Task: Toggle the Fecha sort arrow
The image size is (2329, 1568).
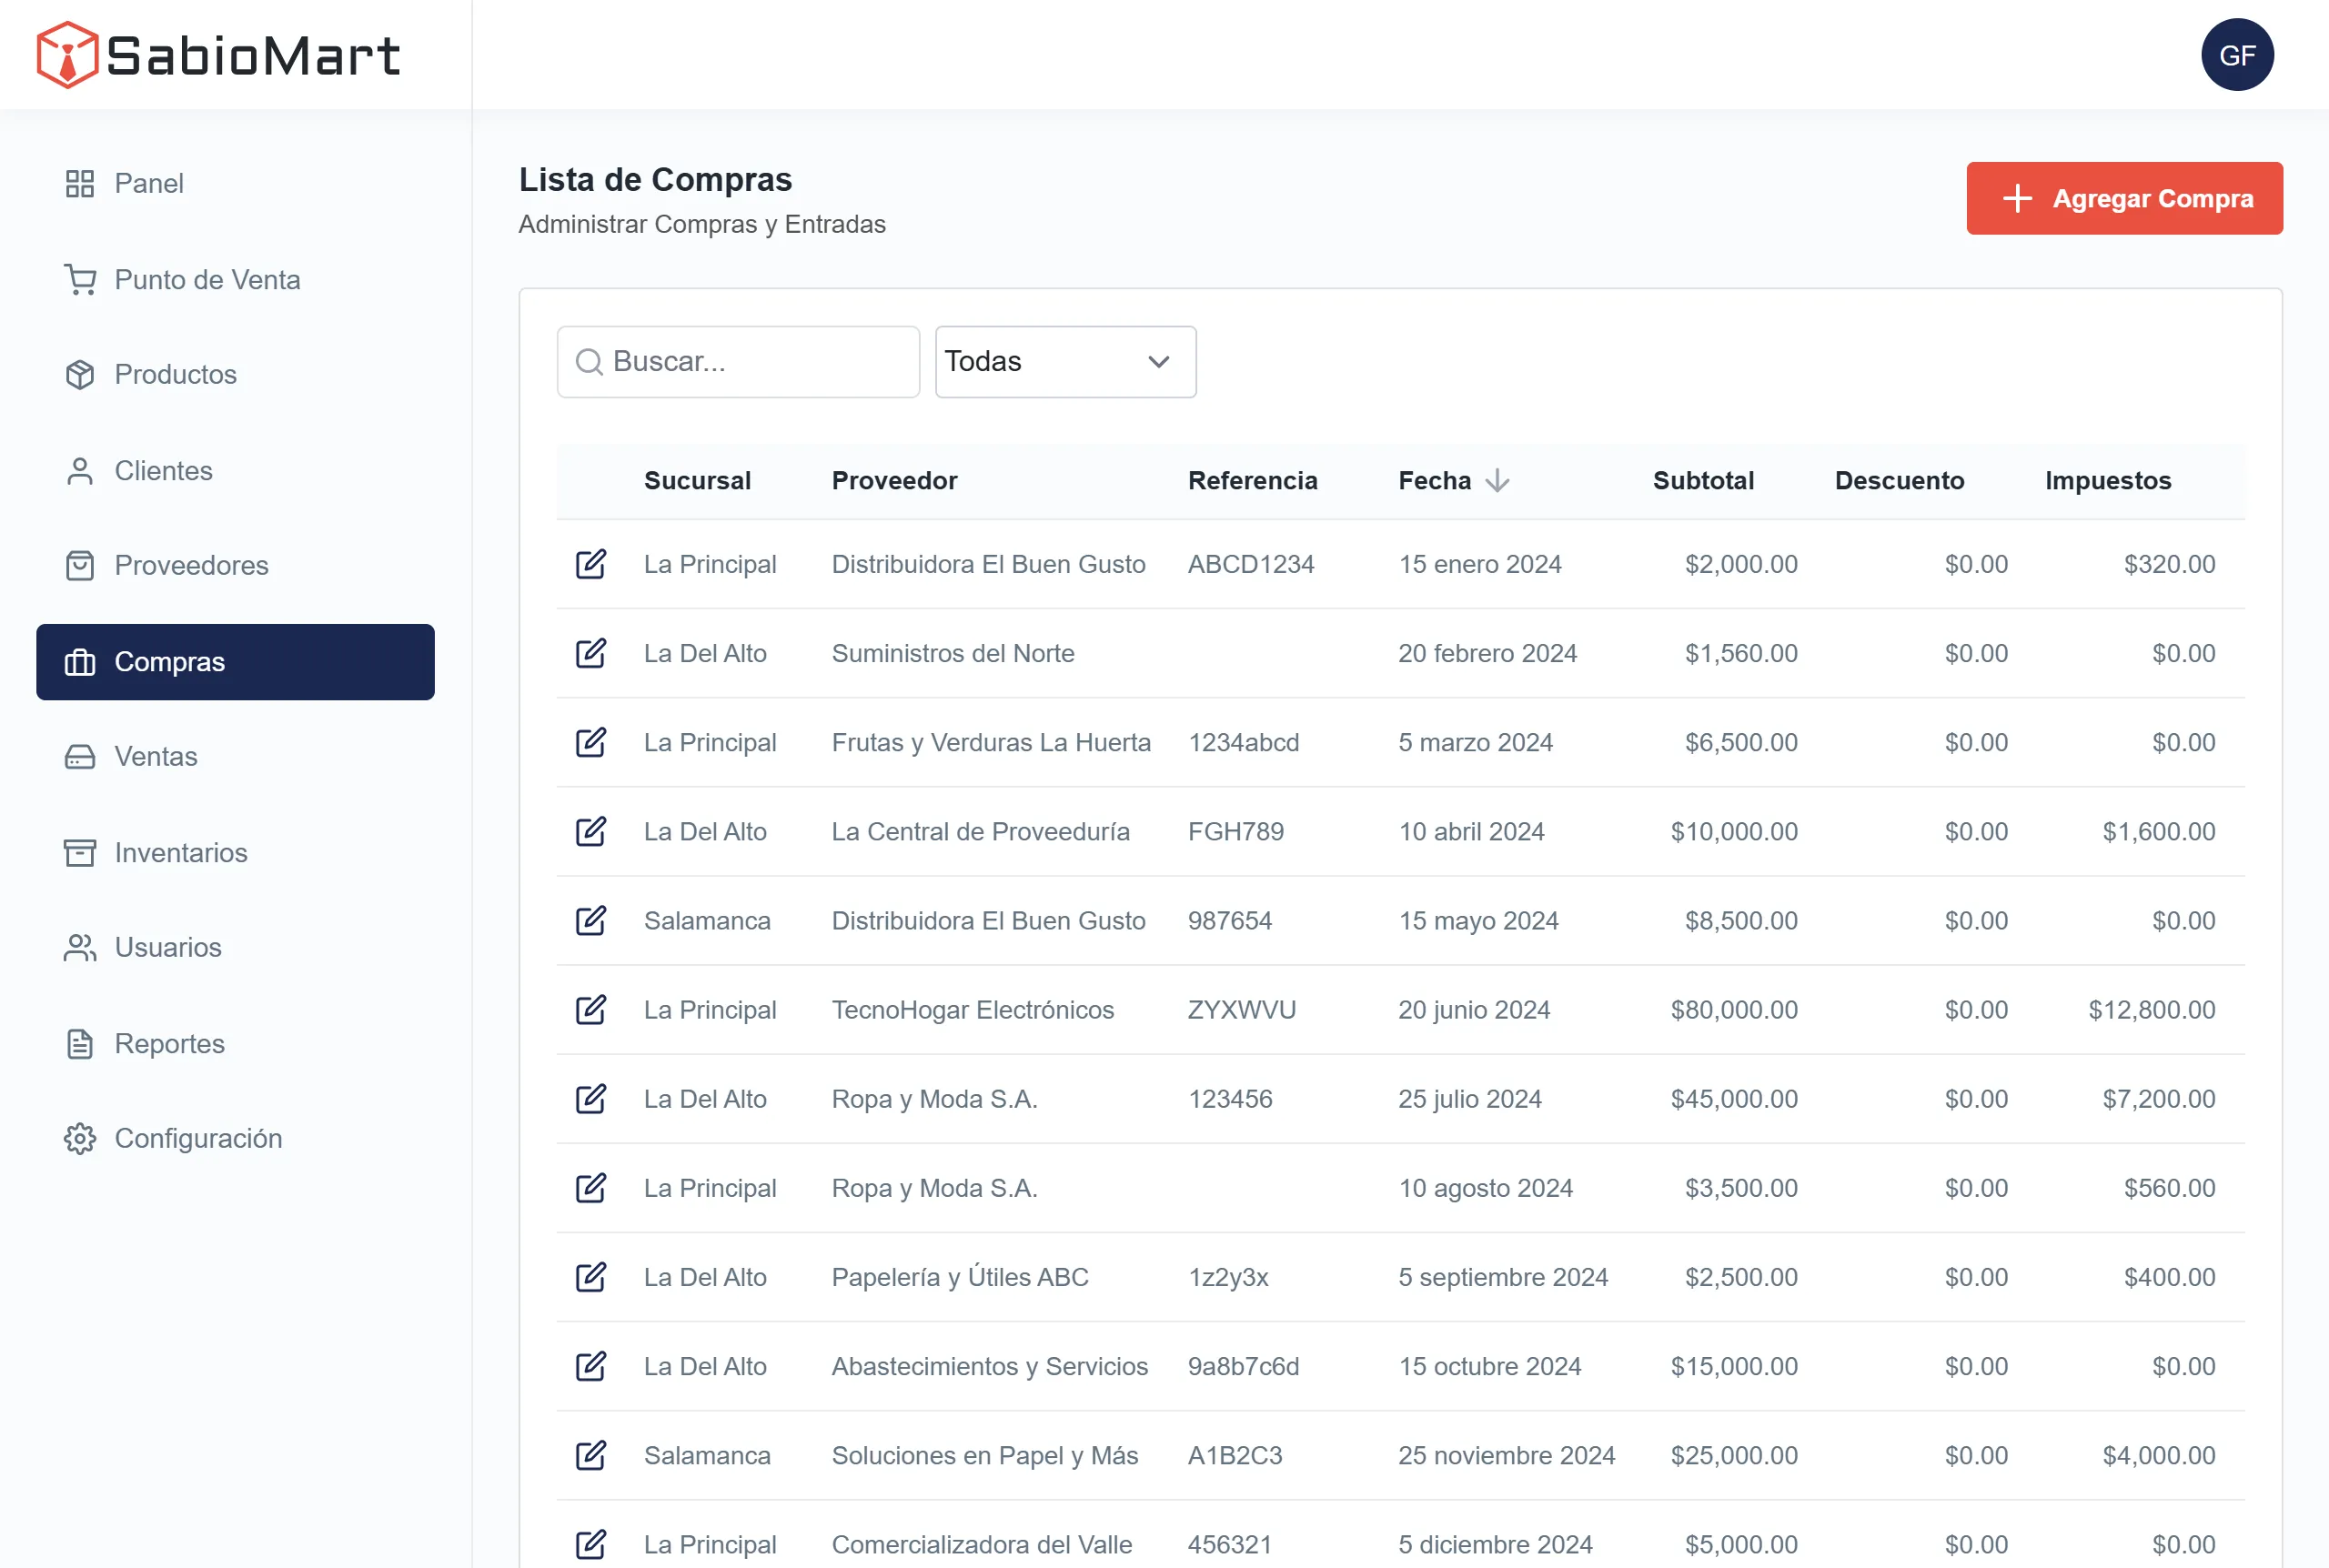Action: pyautogui.click(x=1497, y=481)
